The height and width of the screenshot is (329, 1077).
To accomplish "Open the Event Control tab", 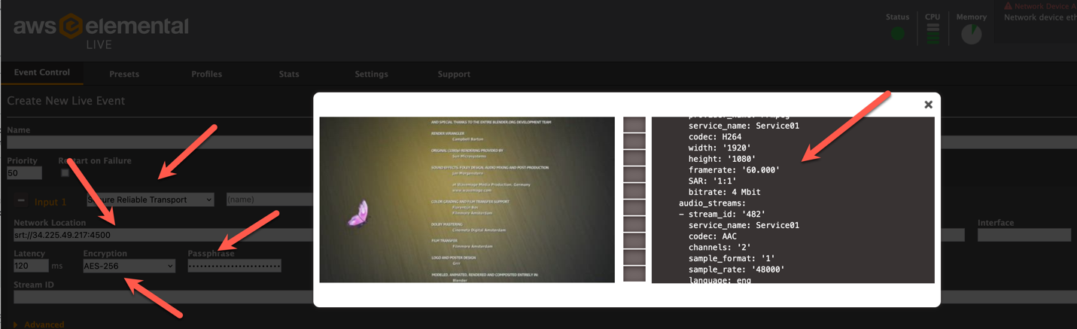I will 42,72.
